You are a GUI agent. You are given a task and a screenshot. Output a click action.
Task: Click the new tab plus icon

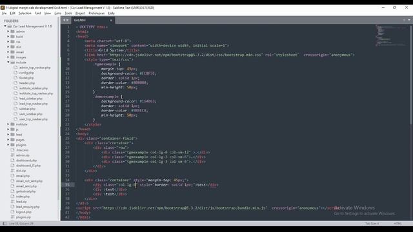(405, 20)
